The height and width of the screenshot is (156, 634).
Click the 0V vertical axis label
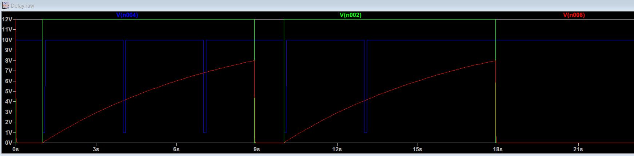point(9,143)
